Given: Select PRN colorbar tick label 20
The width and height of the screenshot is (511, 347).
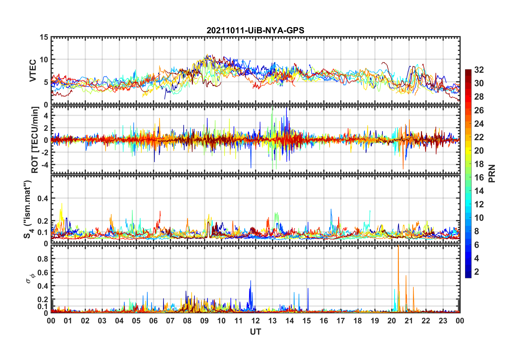Looking at the screenshot, I should 479,150.
